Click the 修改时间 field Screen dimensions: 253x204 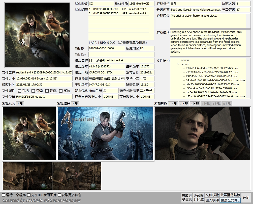[x=44, y=85]
